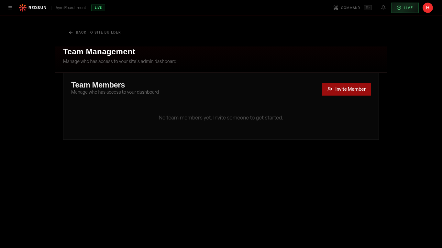
Task: Click the Aym Recruitment site name
Action: pyautogui.click(x=71, y=7)
